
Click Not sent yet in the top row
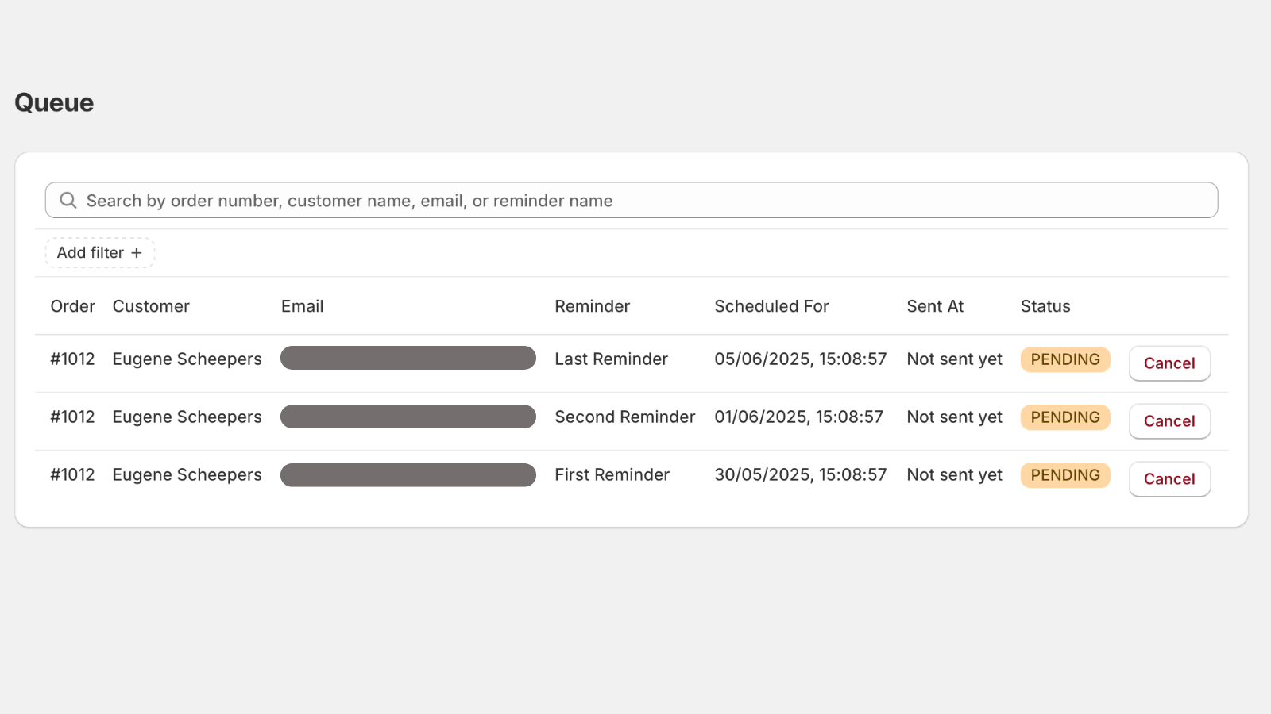click(954, 359)
